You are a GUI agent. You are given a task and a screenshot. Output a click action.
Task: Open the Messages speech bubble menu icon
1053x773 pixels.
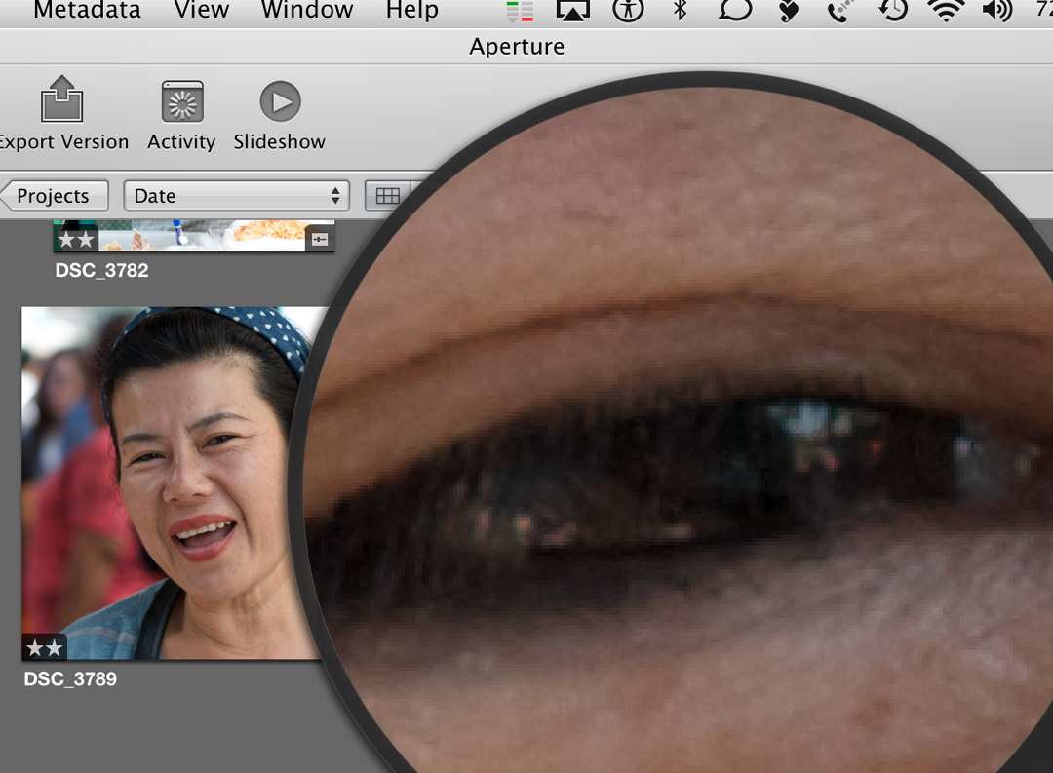735,10
